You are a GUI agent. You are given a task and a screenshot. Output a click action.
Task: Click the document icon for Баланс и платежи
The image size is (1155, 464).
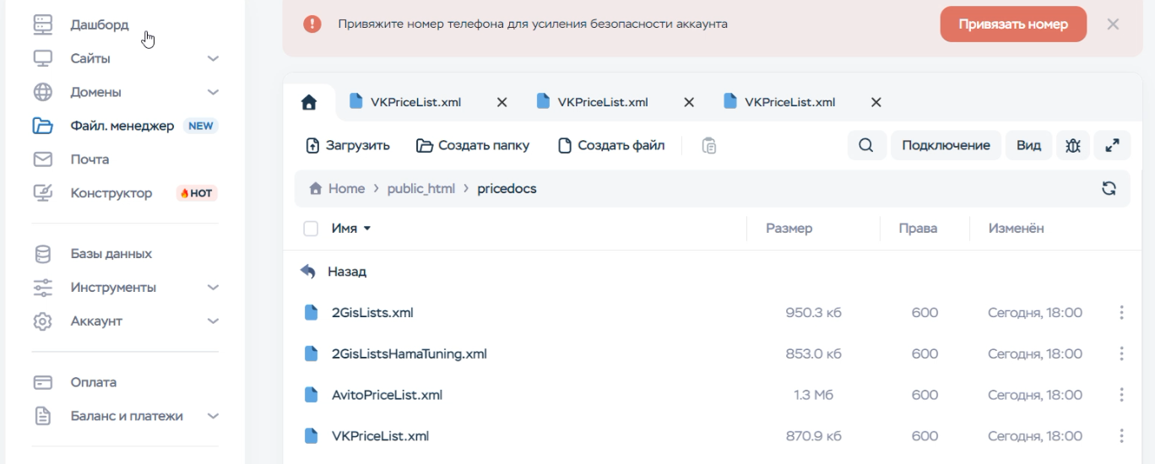pyautogui.click(x=42, y=416)
